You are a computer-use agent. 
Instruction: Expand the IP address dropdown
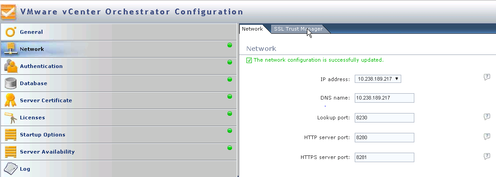coord(378,79)
